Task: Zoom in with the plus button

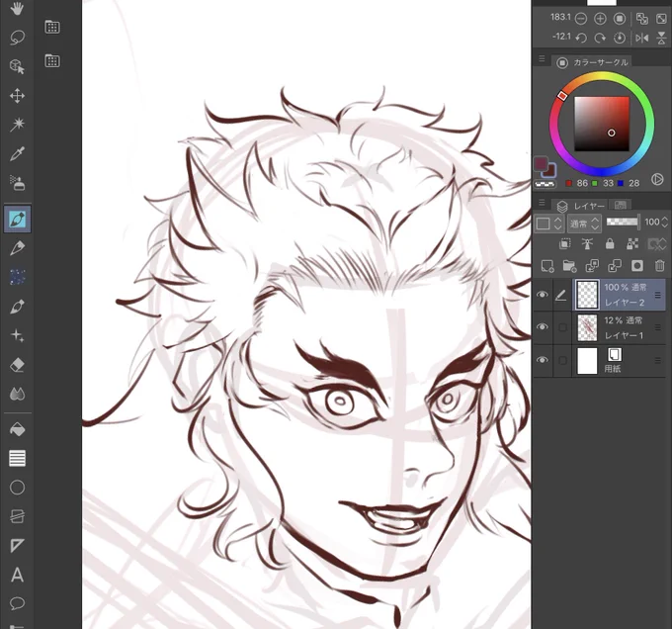Action: [600, 19]
